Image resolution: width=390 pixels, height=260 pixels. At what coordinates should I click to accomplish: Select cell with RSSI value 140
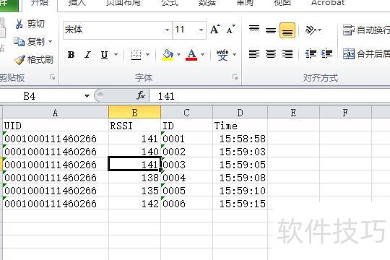point(134,152)
